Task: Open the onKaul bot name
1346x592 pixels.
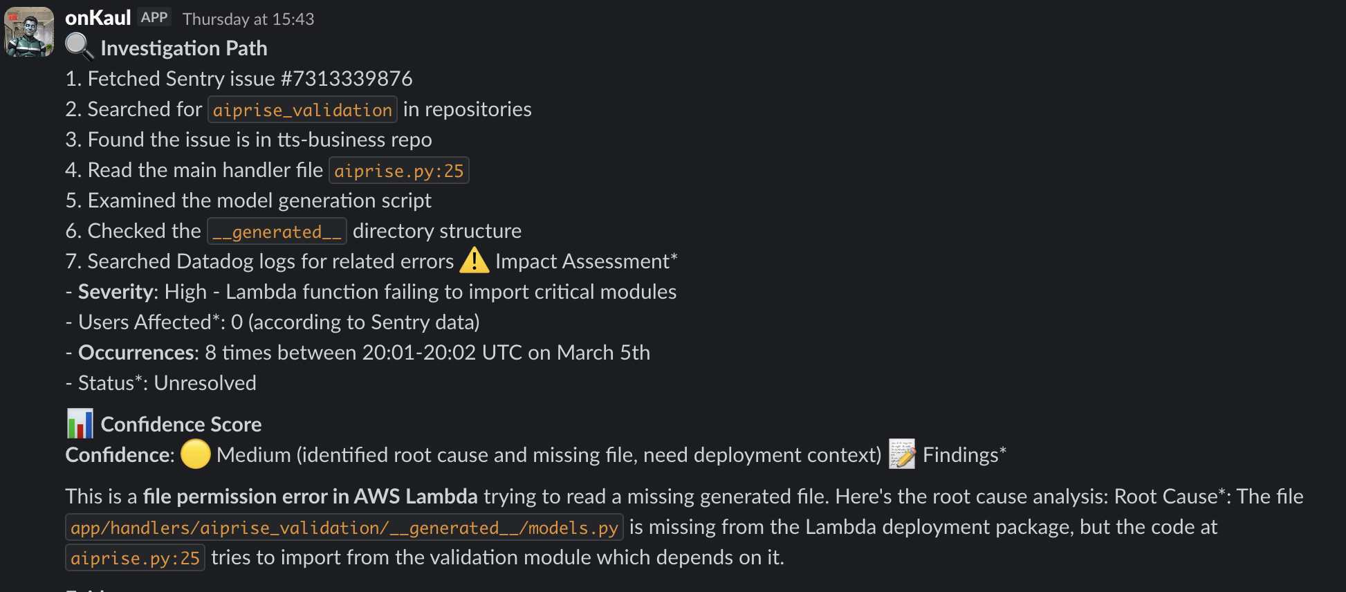Action: coord(98,17)
